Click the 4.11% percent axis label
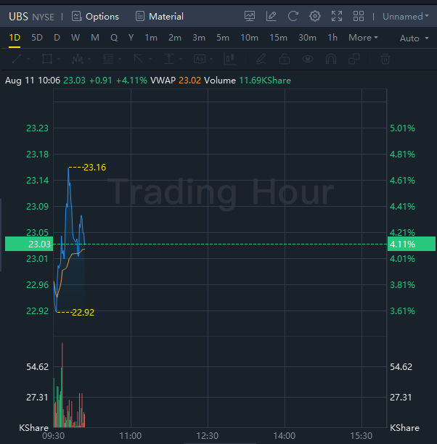 pyautogui.click(x=412, y=244)
